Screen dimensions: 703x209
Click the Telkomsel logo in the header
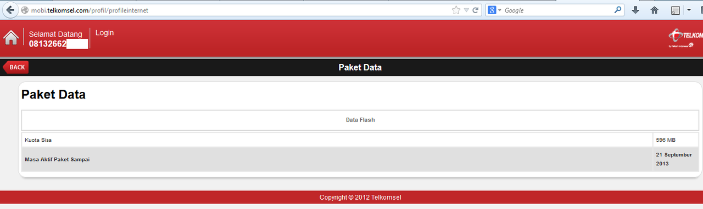click(x=685, y=38)
